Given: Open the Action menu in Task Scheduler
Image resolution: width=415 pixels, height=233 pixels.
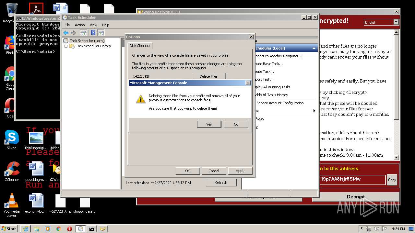Looking at the screenshot, I should click(x=80, y=25).
